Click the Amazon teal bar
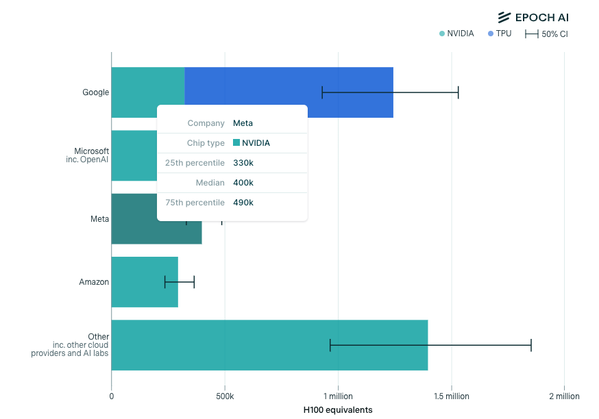Viewport: 599px width, 419px height. click(145, 282)
